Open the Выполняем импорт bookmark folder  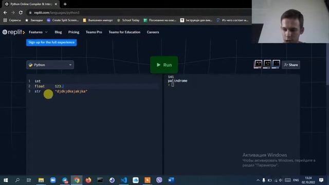tap(98, 20)
